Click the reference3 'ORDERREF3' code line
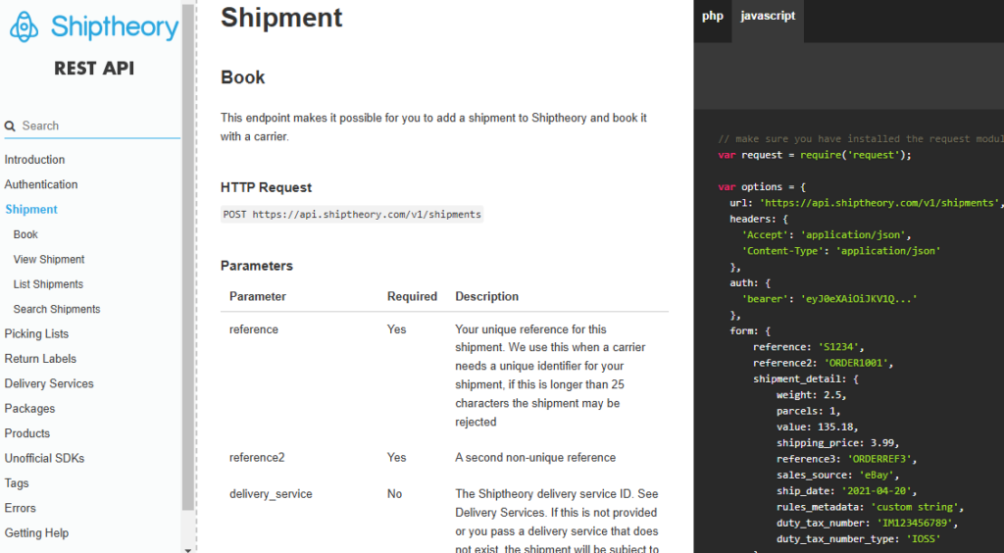Viewport: 1004px width, 553px height. (846, 459)
